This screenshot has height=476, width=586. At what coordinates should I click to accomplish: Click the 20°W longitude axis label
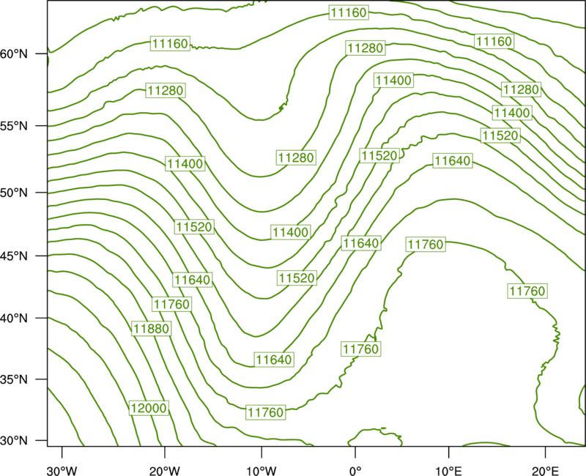165,471
